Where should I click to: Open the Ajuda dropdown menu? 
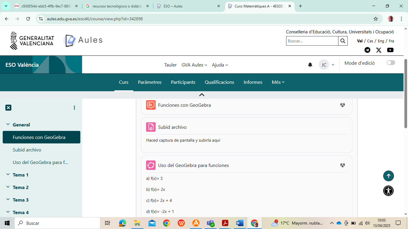coord(220,65)
